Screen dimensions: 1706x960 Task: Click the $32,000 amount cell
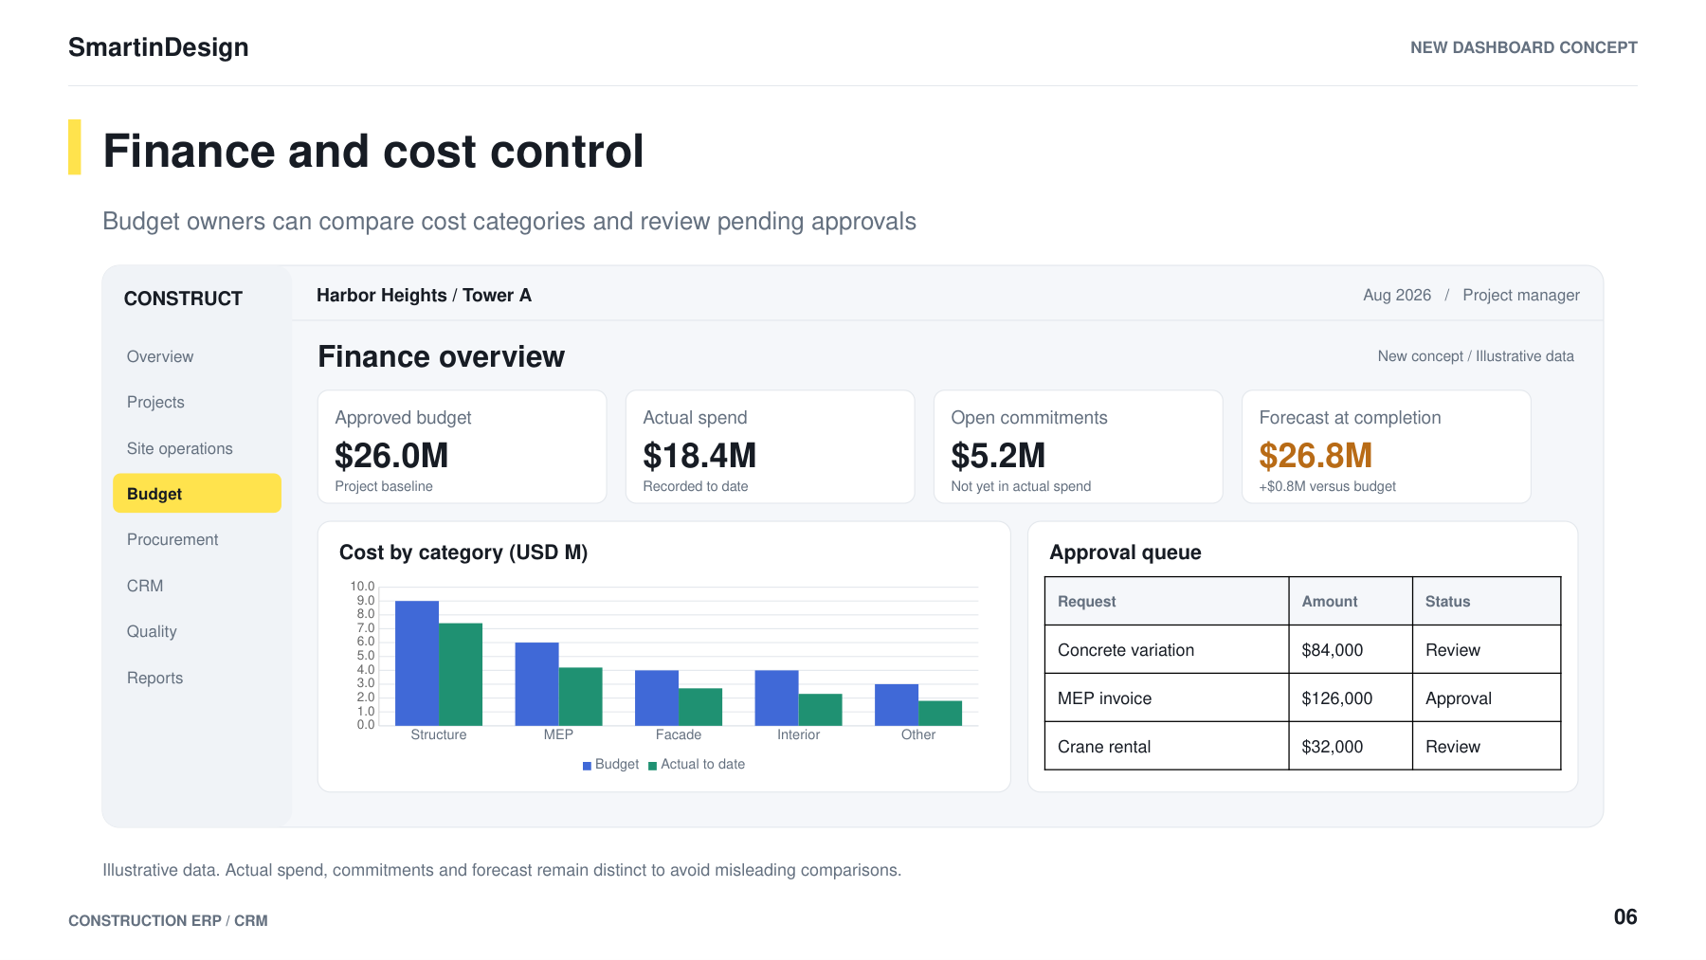pyautogui.click(x=1351, y=747)
